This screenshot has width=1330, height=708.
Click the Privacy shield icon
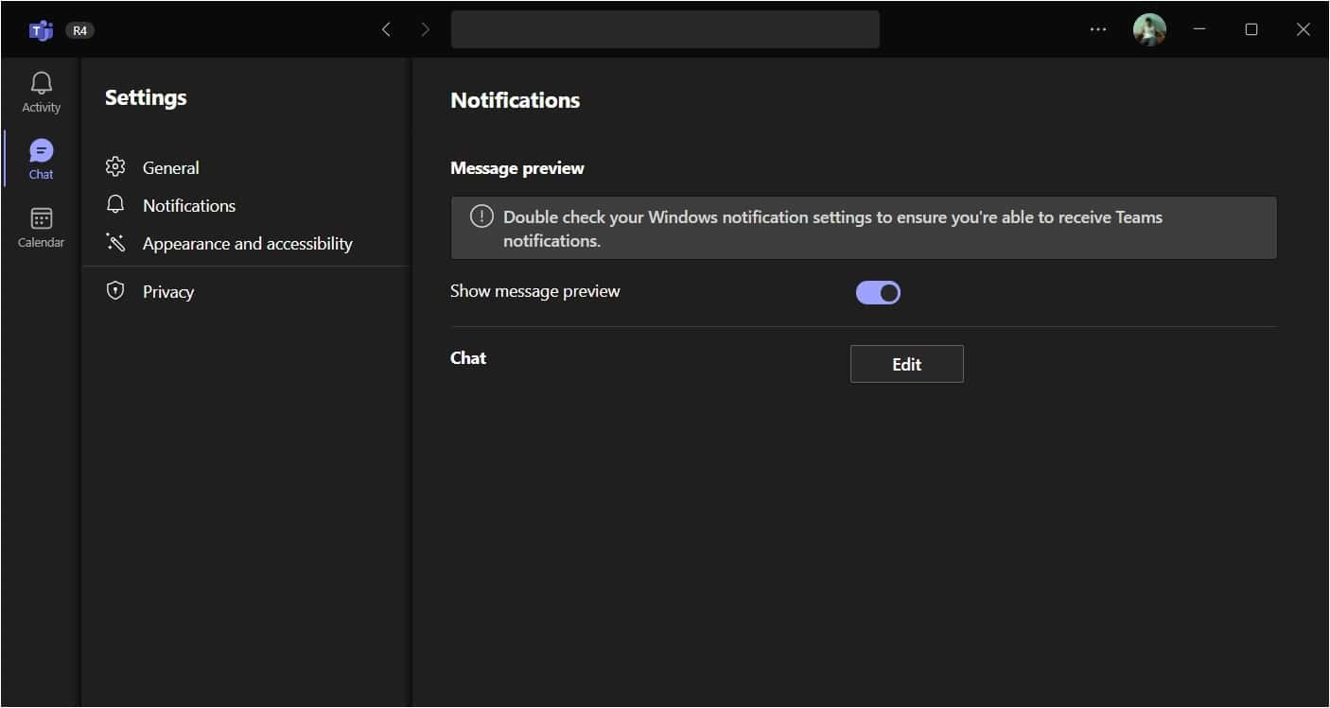115,291
